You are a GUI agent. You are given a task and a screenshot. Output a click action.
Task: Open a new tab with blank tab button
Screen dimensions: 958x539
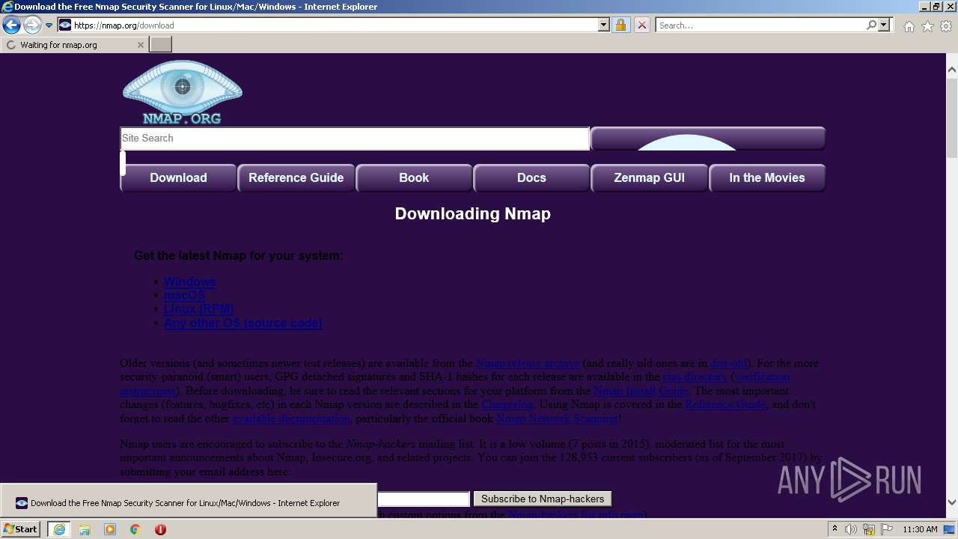[x=160, y=45]
